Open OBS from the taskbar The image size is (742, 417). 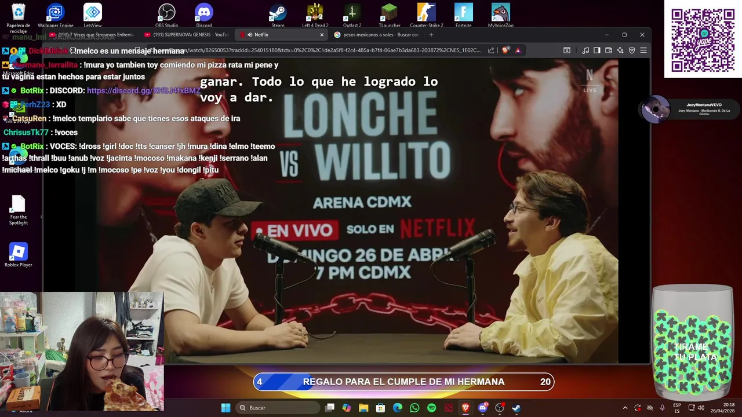pos(499,408)
